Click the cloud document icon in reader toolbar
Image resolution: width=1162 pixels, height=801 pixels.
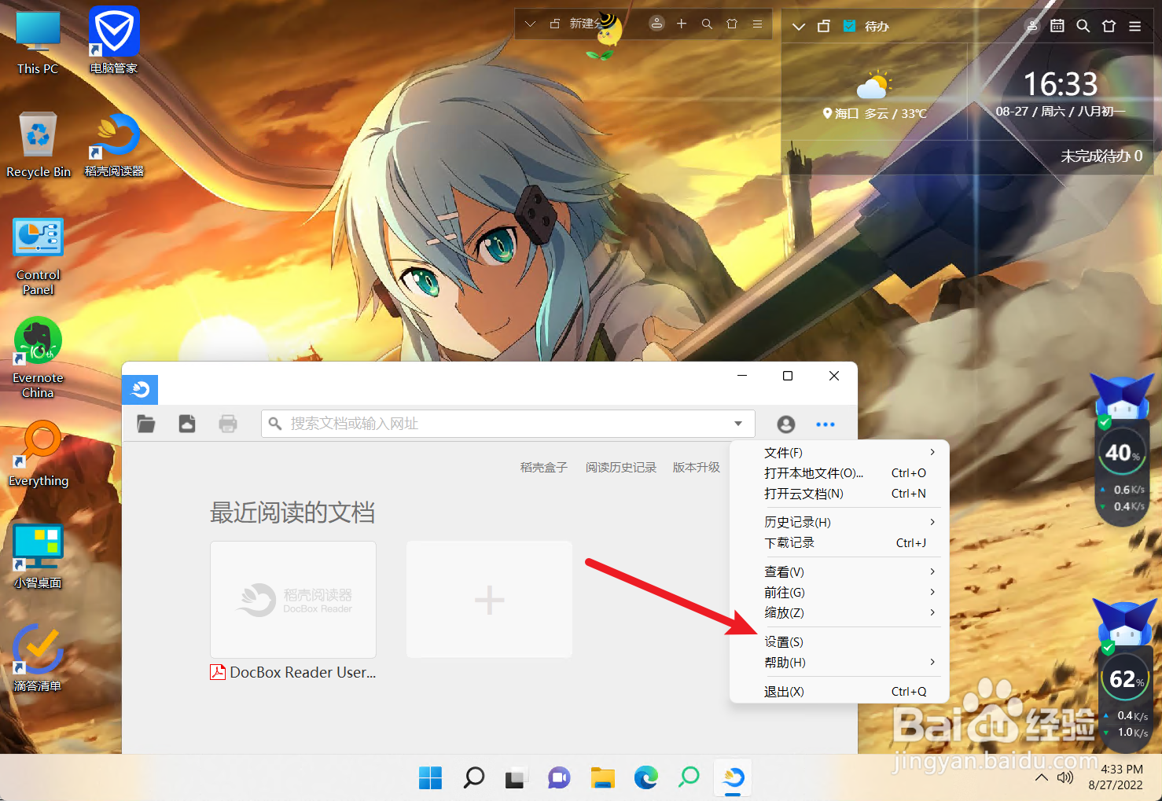pyautogui.click(x=187, y=424)
